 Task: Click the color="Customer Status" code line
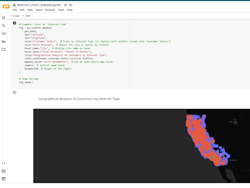(x=97, y=41)
